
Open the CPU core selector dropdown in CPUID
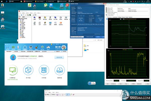click(x=77, y=37)
